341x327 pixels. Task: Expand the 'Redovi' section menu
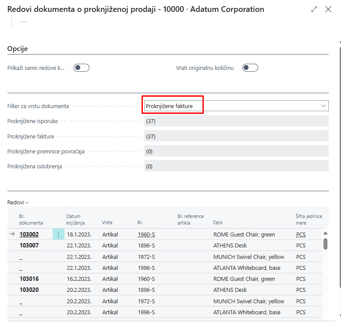18,203
